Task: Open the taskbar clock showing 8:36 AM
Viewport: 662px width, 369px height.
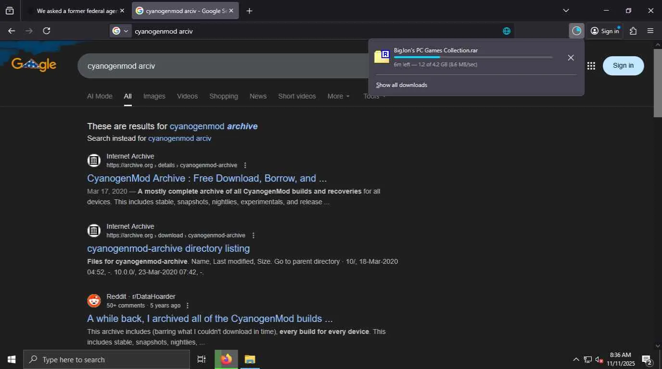Action: [x=621, y=359]
